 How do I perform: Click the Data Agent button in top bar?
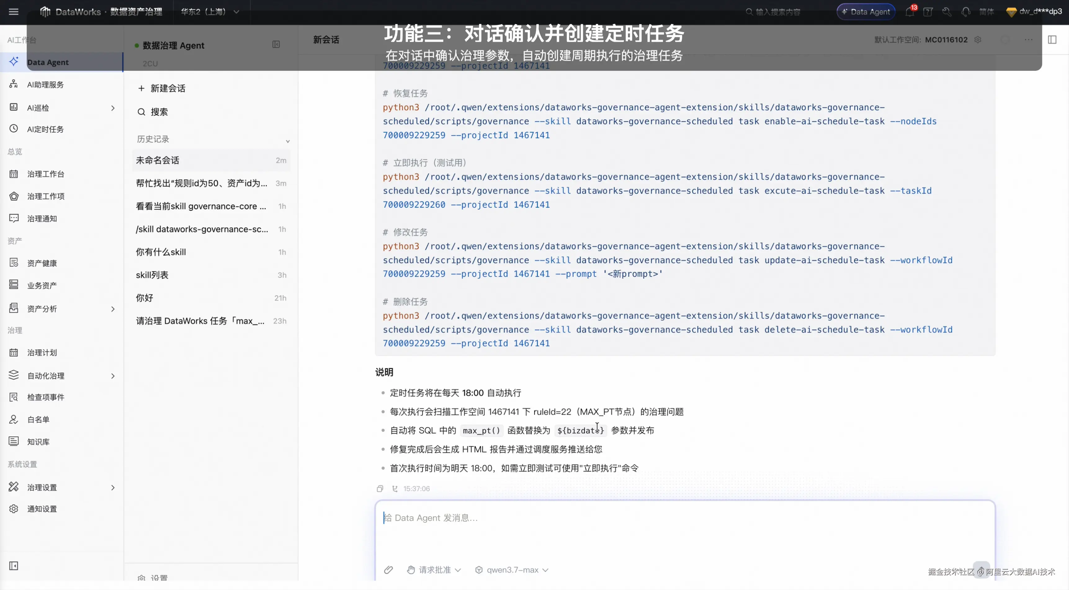point(866,11)
